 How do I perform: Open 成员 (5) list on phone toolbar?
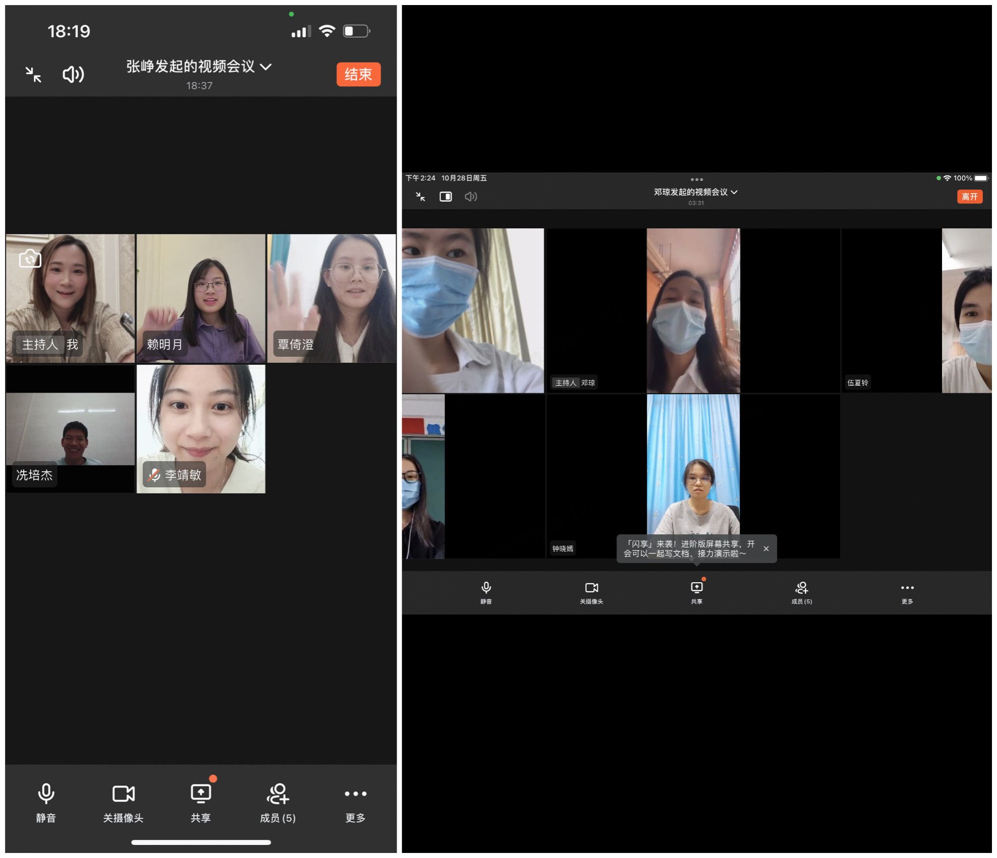(278, 803)
